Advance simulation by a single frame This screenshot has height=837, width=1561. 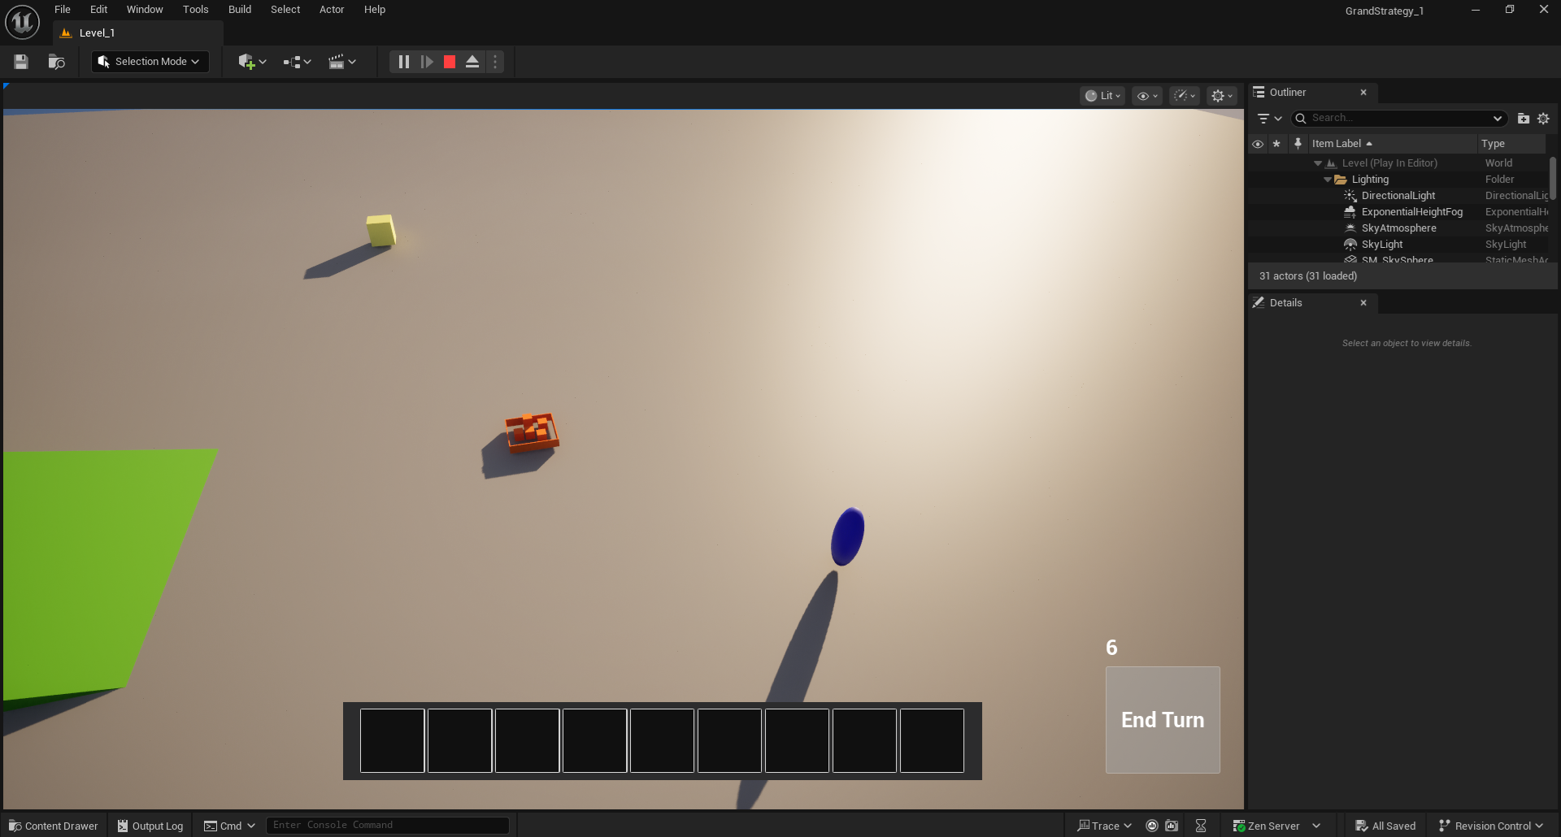(x=427, y=62)
